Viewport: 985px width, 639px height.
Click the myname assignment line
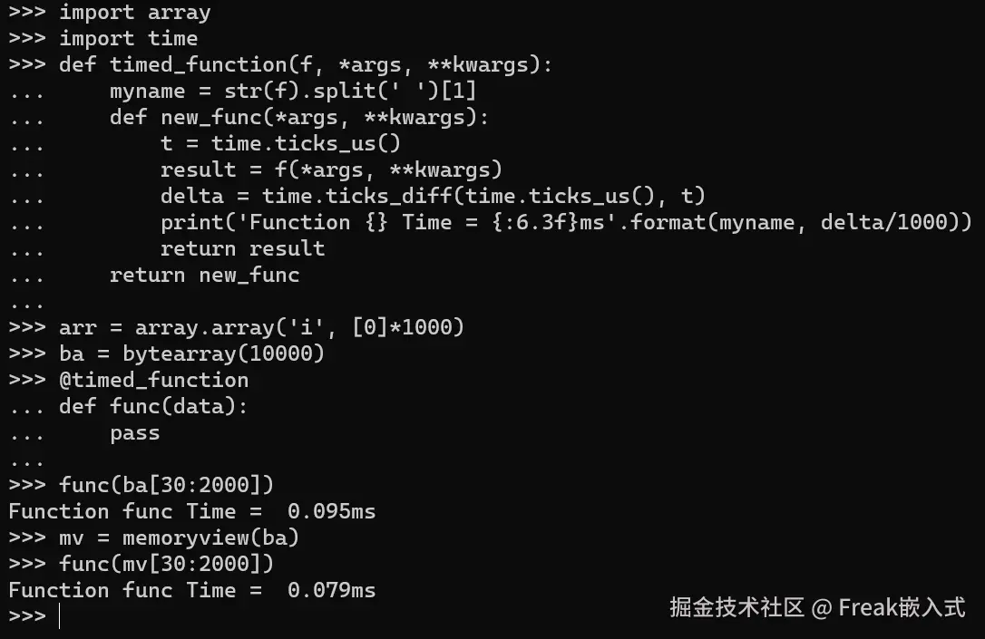click(x=243, y=92)
